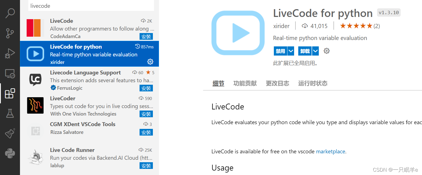422x175 pixels.
Task: Open the Search view in the activity bar
Action: (x=10, y=12)
